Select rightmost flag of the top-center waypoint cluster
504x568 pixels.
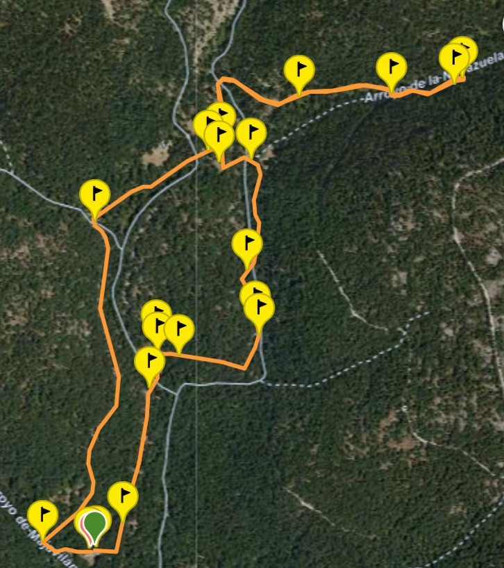point(251,133)
